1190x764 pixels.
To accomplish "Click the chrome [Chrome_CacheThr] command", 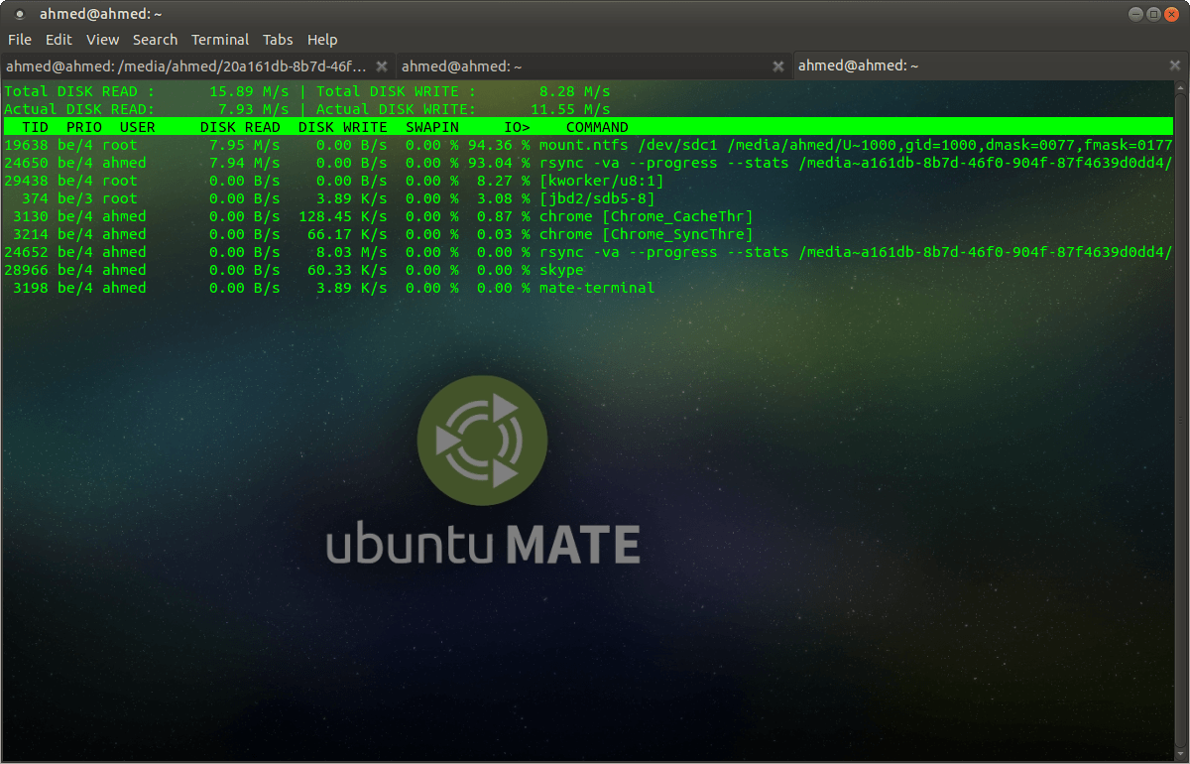I will point(647,216).
